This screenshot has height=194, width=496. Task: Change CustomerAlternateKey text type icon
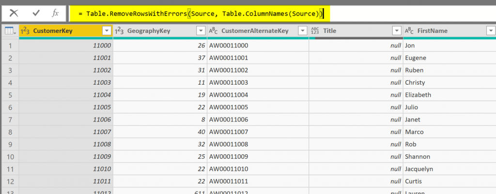pos(213,31)
